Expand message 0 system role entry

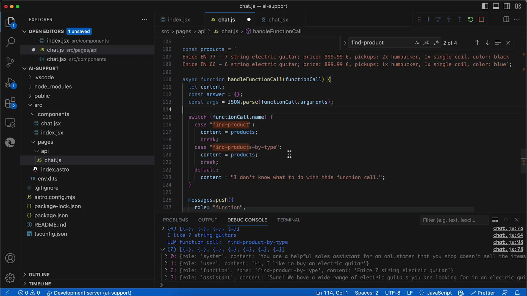[x=166, y=256]
